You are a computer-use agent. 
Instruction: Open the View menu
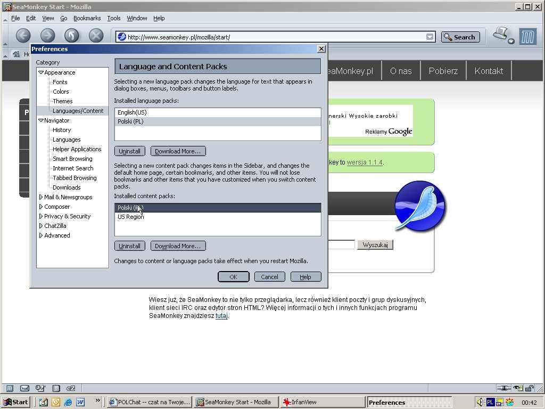pyautogui.click(x=48, y=18)
